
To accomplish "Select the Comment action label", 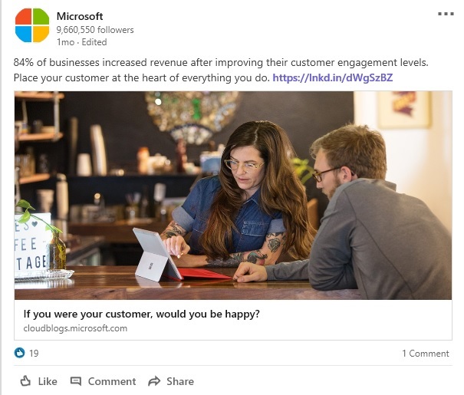I will click(112, 381).
